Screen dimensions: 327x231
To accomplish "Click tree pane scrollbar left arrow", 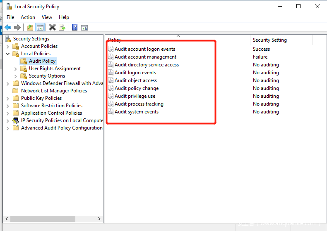I will tap(7, 219).
